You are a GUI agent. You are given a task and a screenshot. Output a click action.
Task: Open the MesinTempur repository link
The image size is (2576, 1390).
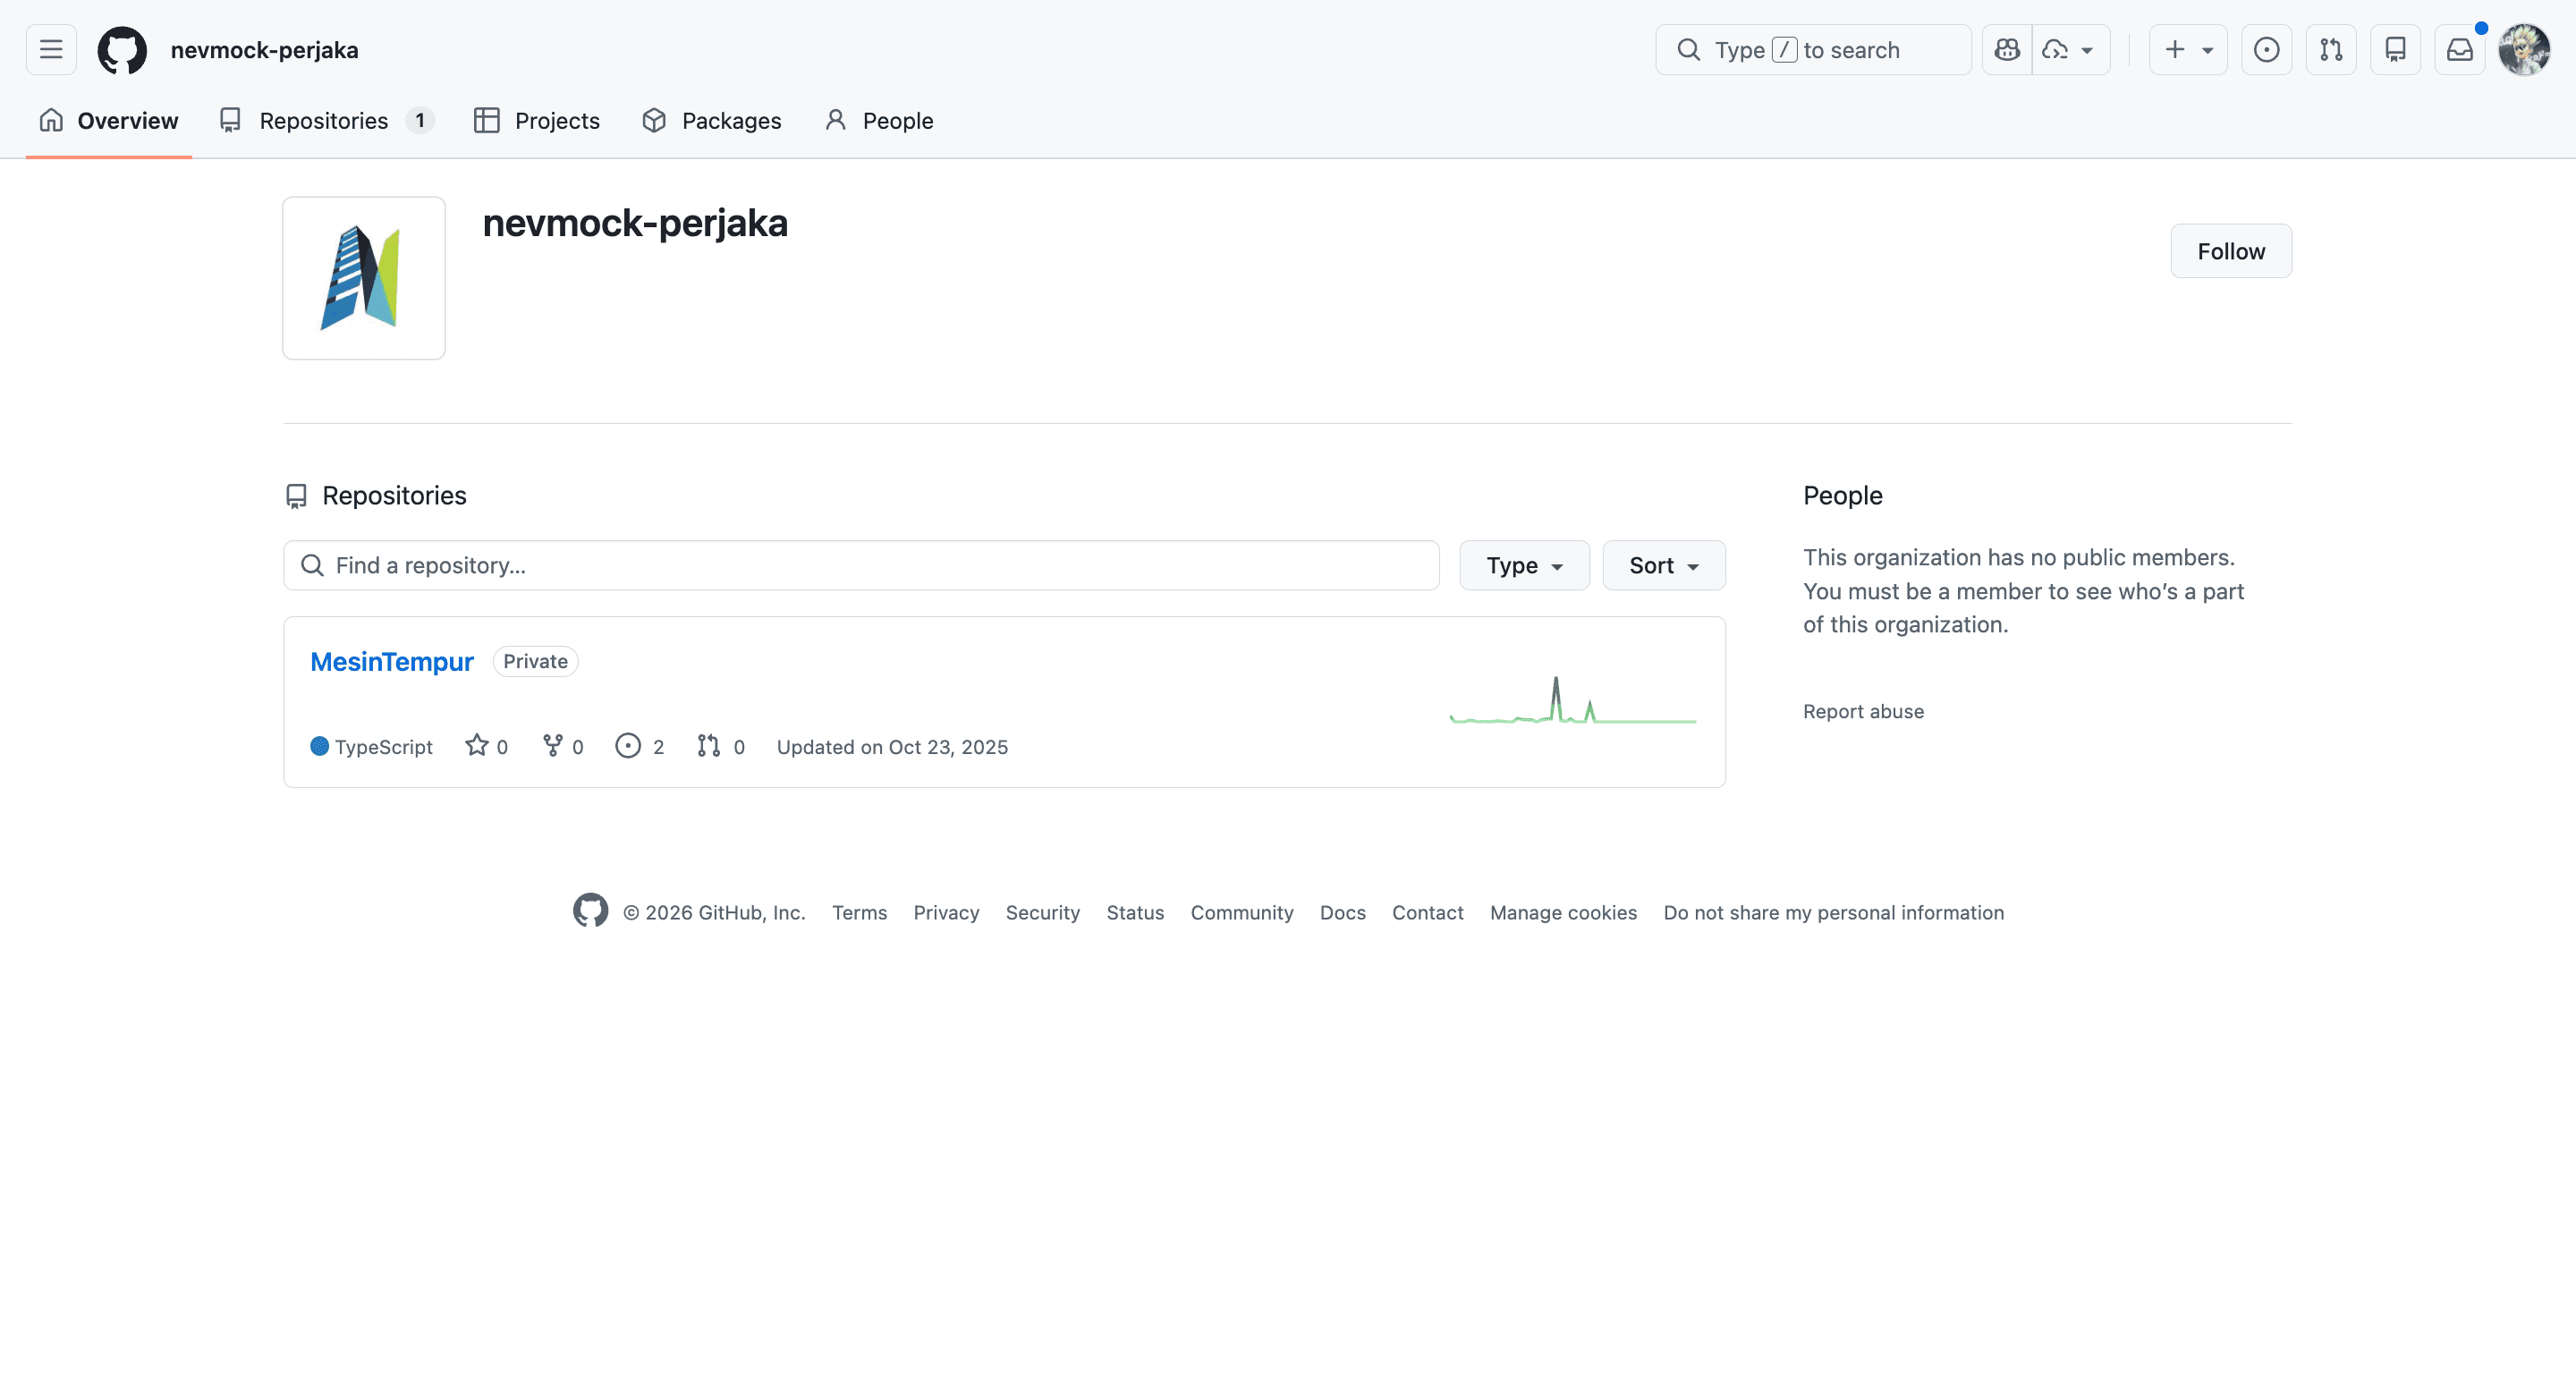391,661
